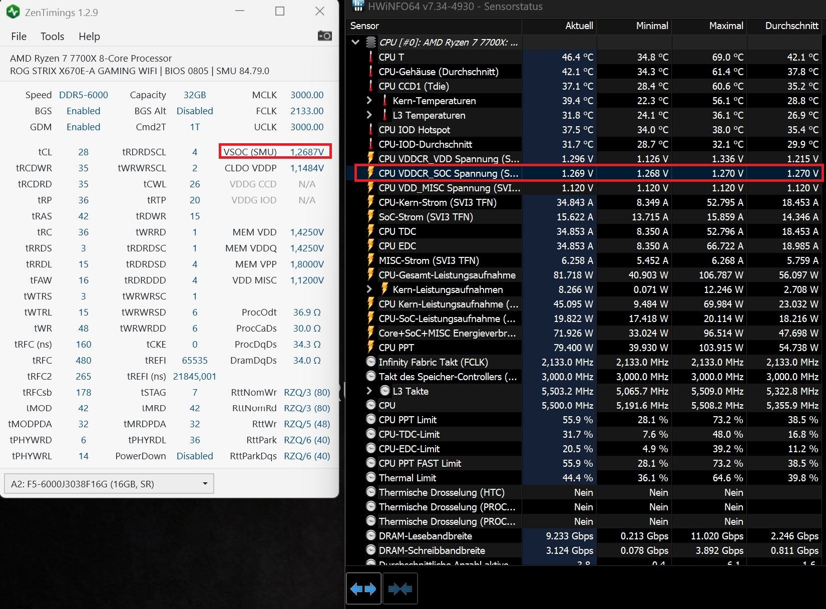The image size is (826, 609).
Task: Expand the L3 Temperaturen row
Action: (x=369, y=115)
